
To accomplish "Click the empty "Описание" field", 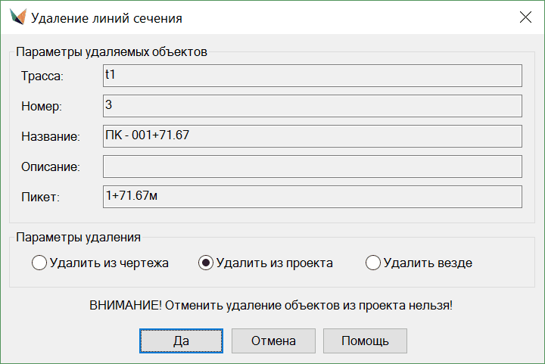I will coord(312,166).
